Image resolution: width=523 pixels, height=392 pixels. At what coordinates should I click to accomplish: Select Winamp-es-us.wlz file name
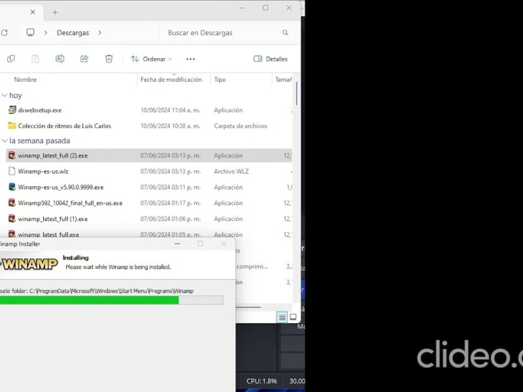coord(43,171)
